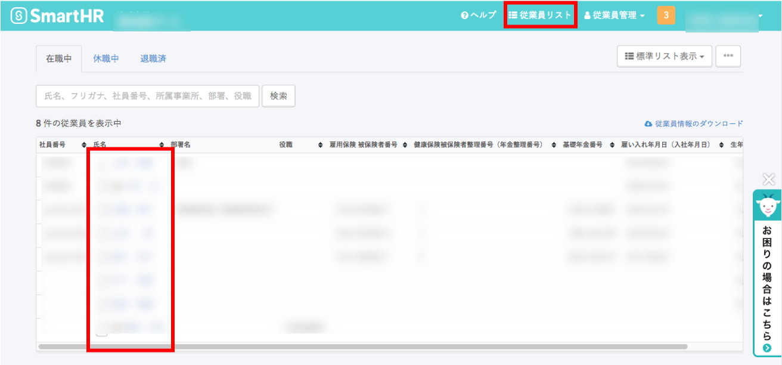782x365 pixels.
Task: Click the horizontal table scrollbar
Action: click(362, 346)
